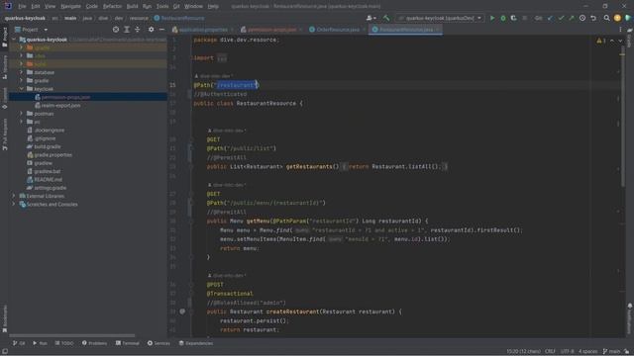Image resolution: width=634 pixels, height=356 pixels.
Task: Click Expand All icon in Project panel
Action: pos(127,30)
